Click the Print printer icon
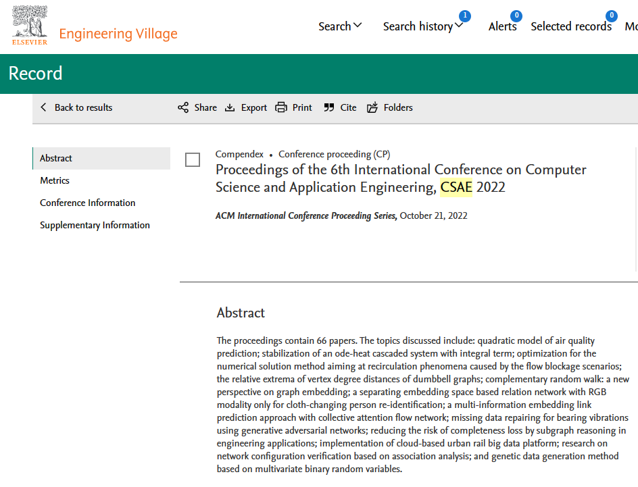The height and width of the screenshot is (487, 638). (281, 107)
